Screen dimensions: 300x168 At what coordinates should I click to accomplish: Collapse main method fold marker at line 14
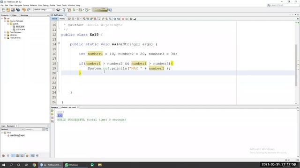pyautogui.click(x=59, y=43)
